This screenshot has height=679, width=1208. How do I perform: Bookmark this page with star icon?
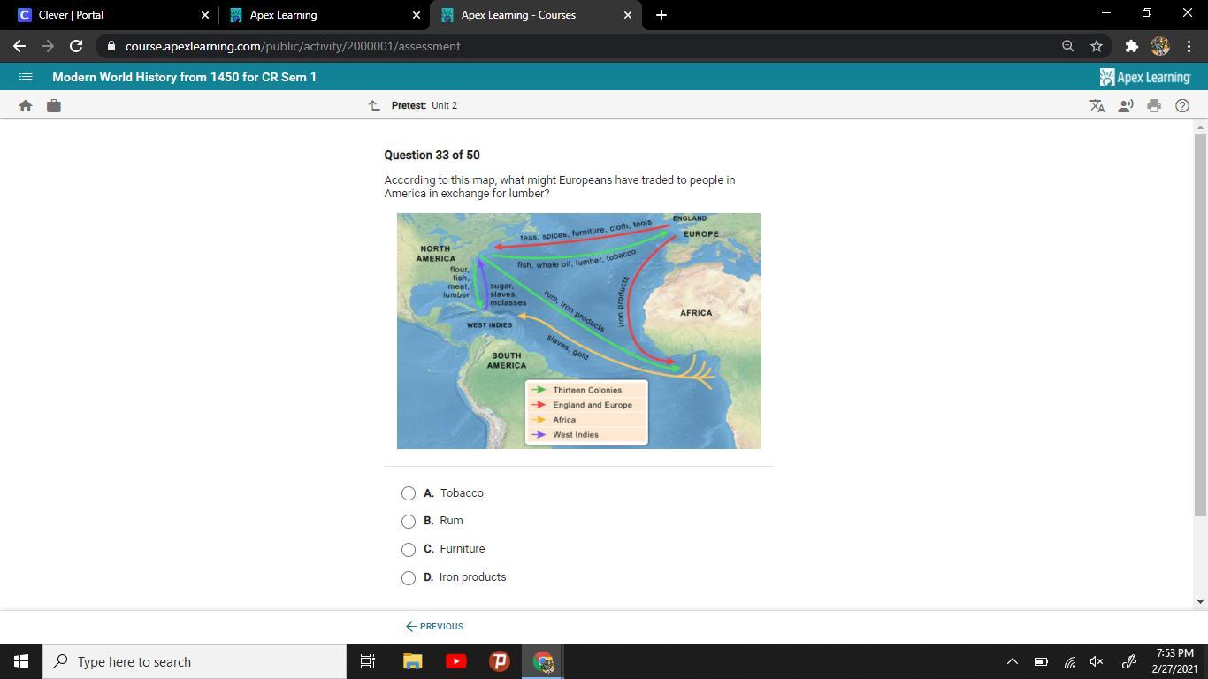[x=1097, y=46]
